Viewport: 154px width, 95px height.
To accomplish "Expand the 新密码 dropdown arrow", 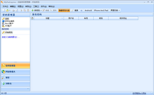I will pos(41,10).
